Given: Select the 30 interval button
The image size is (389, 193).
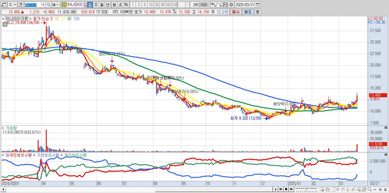Looking at the screenshot, I should coord(162,5).
